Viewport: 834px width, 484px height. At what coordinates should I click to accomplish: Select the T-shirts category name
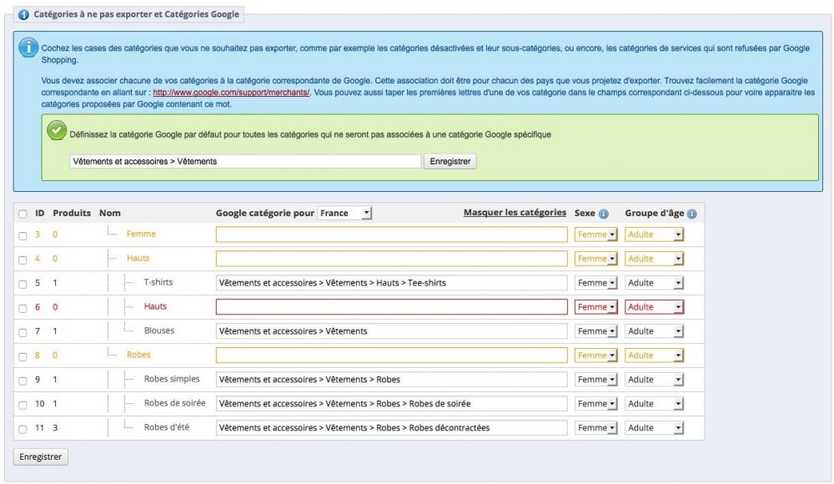point(158,282)
